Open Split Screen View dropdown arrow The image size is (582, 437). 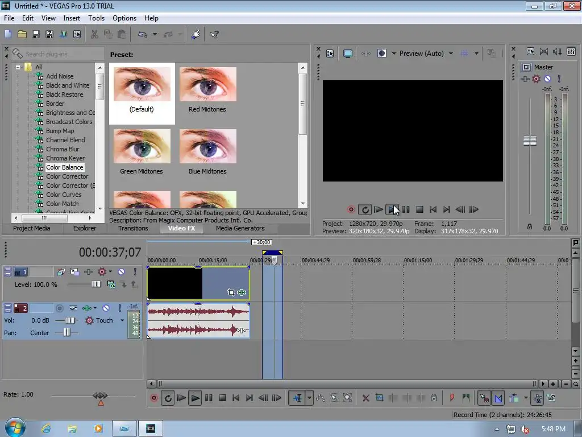[x=394, y=53]
